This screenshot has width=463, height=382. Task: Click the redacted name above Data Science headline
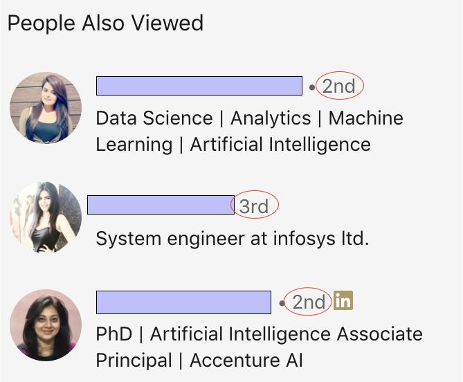(199, 86)
